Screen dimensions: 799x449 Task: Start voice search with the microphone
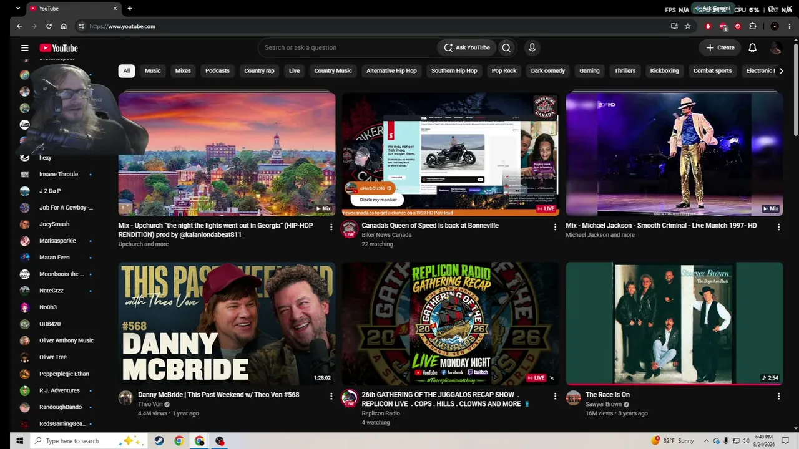pyautogui.click(x=532, y=47)
